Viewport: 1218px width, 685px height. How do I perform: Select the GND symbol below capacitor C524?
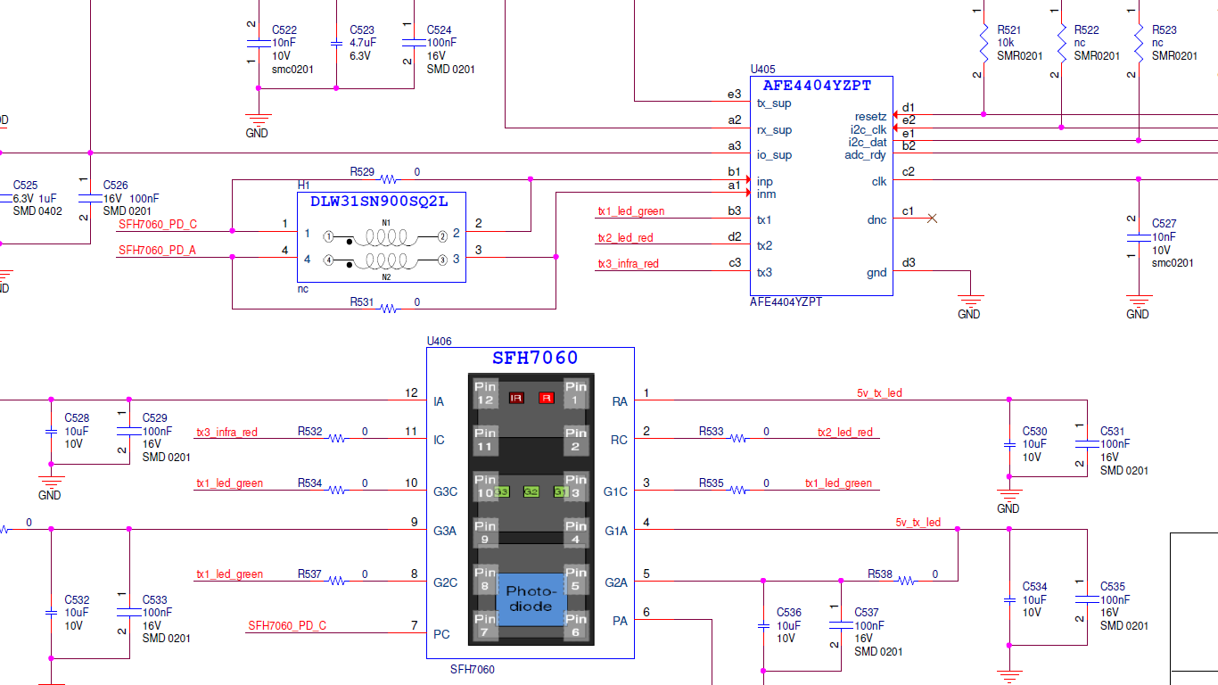click(257, 119)
